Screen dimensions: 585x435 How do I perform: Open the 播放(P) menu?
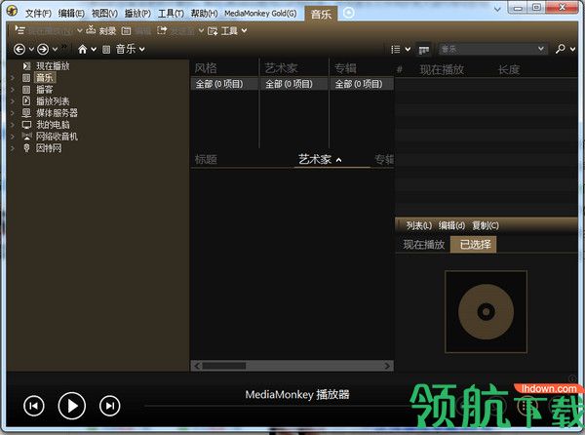[x=137, y=14]
